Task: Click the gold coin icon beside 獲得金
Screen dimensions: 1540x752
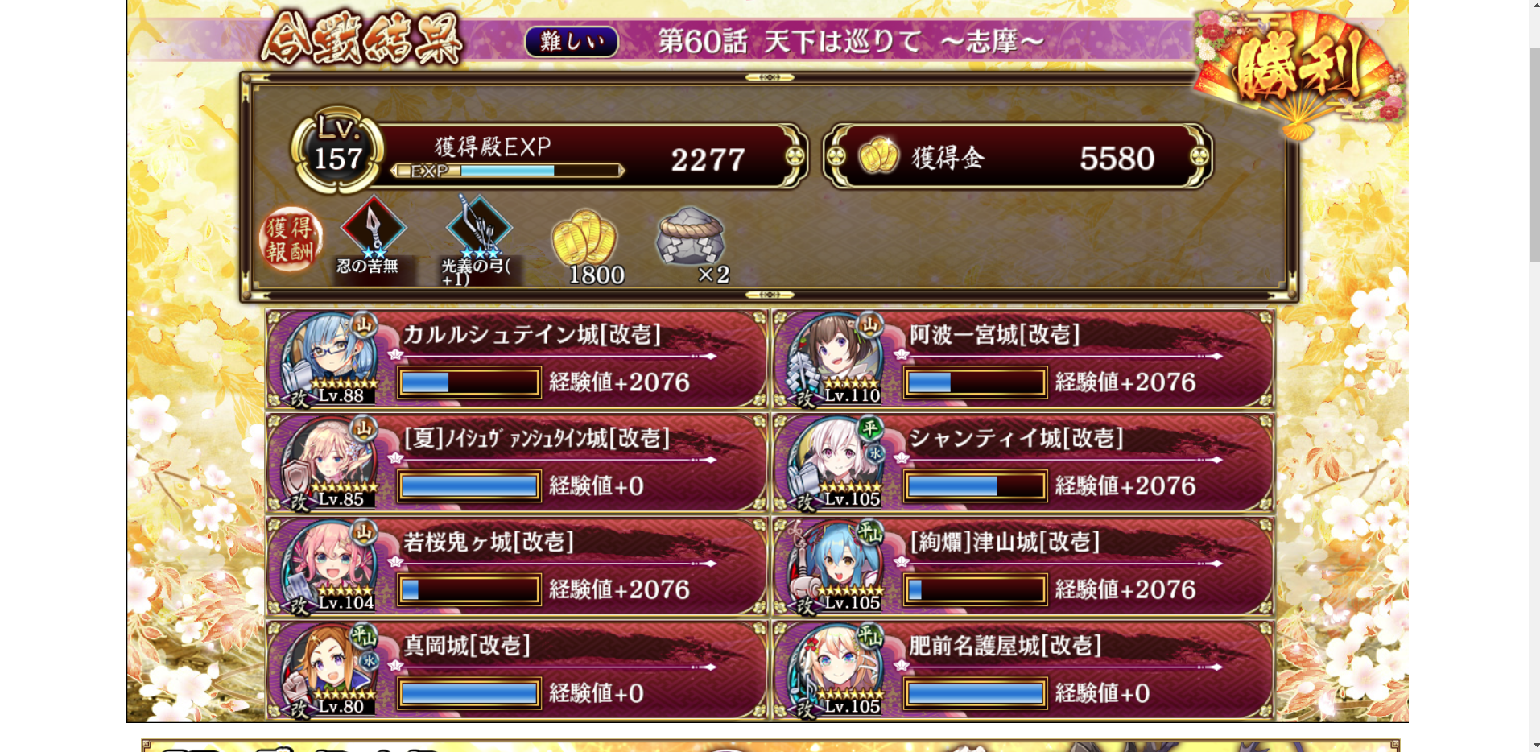Action: point(878,155)
